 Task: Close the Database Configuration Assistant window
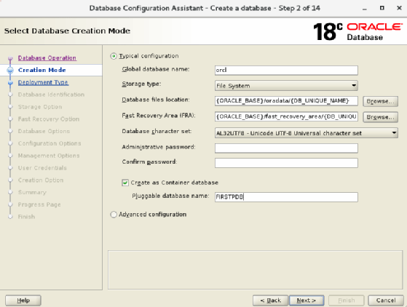pos(399,8)
